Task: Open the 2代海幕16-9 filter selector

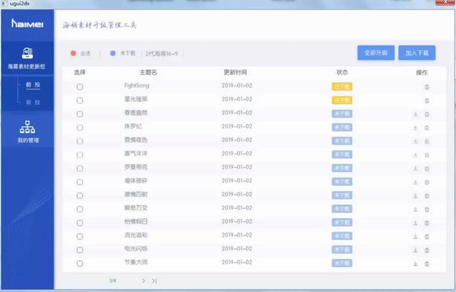Action: 162,53
